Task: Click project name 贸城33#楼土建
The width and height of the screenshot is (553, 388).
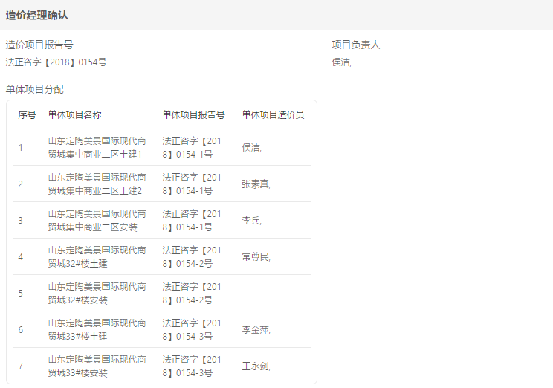Action: point(97,330)
